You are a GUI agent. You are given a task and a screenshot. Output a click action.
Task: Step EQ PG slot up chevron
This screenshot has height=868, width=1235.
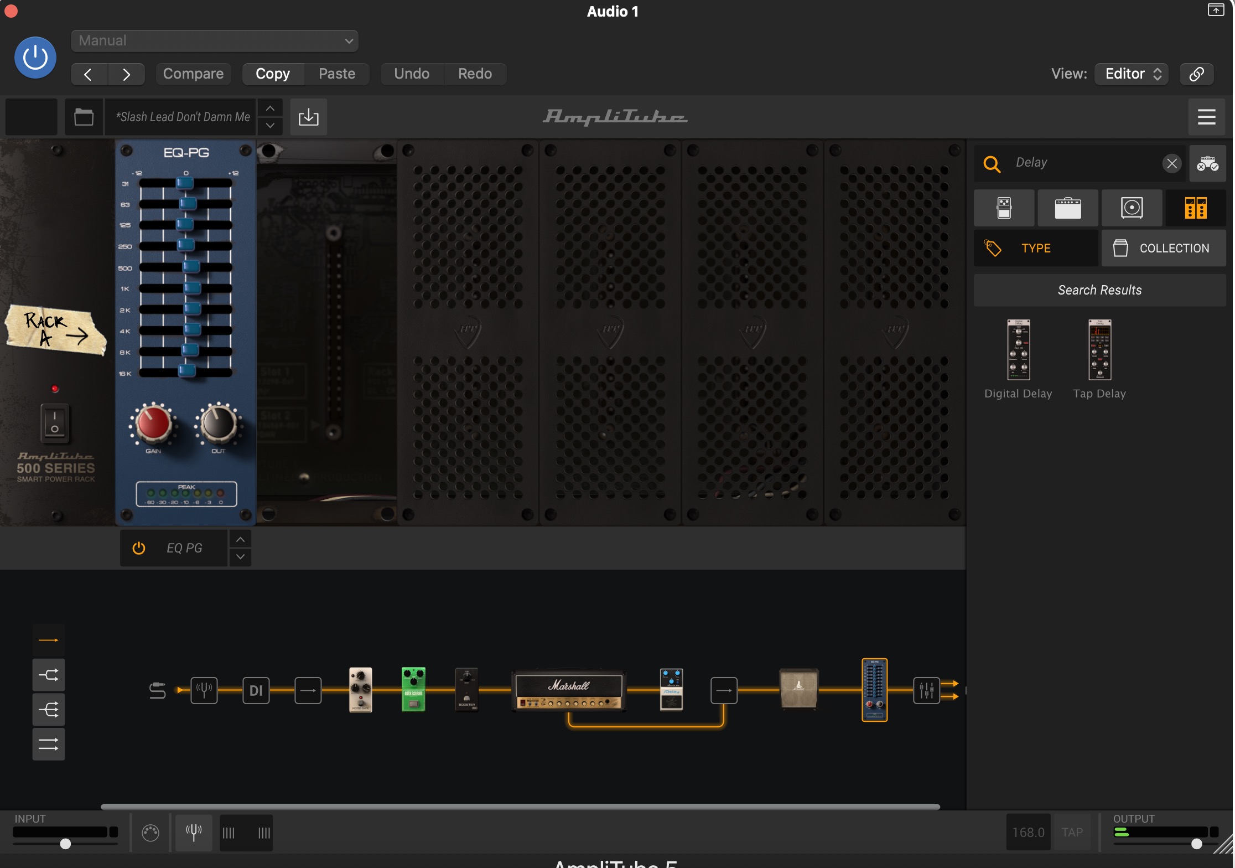pyautogui.click(x=240, y=539)
